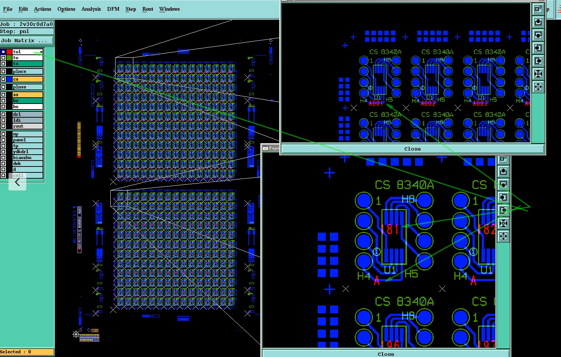Check the ss layer checkbox
Image resolution: width=561 pixels, height=357 pixels.
[3, 95]
